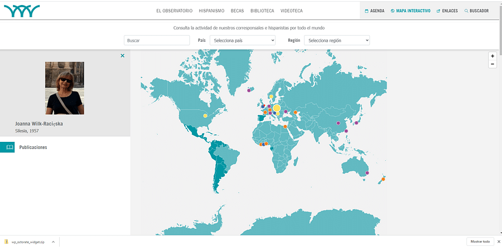Image resolution: width=502 pixels, height=247 pixels.
Task: Close the Joanna Wilk-Racięska profile panel
Action: (x=123, y=56)
